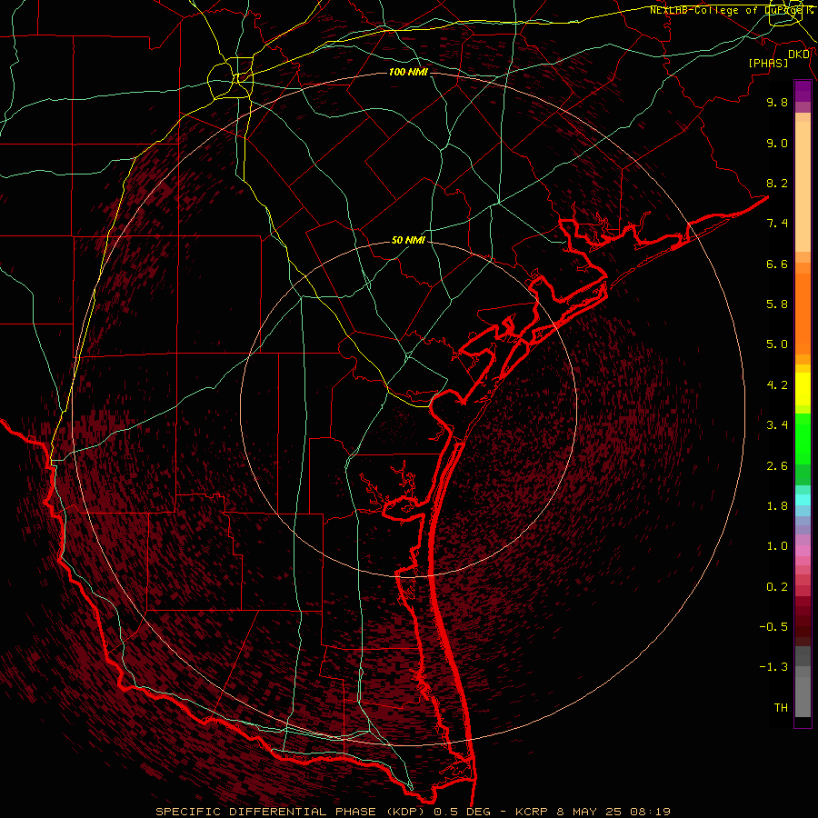Click the 2.6 legend value
Image resolution: width=818 pixels, height=818 pixels.
coord(777,466)
